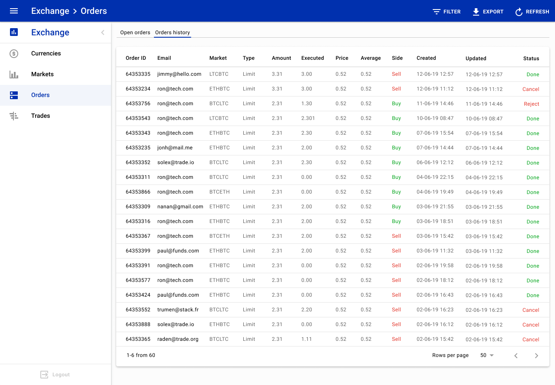
Task: Click email jimmy@hello.com
Action: tap(180, 74)
